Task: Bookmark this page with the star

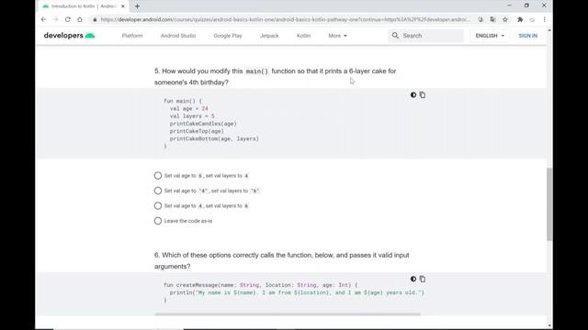Action: click(505, 19)
